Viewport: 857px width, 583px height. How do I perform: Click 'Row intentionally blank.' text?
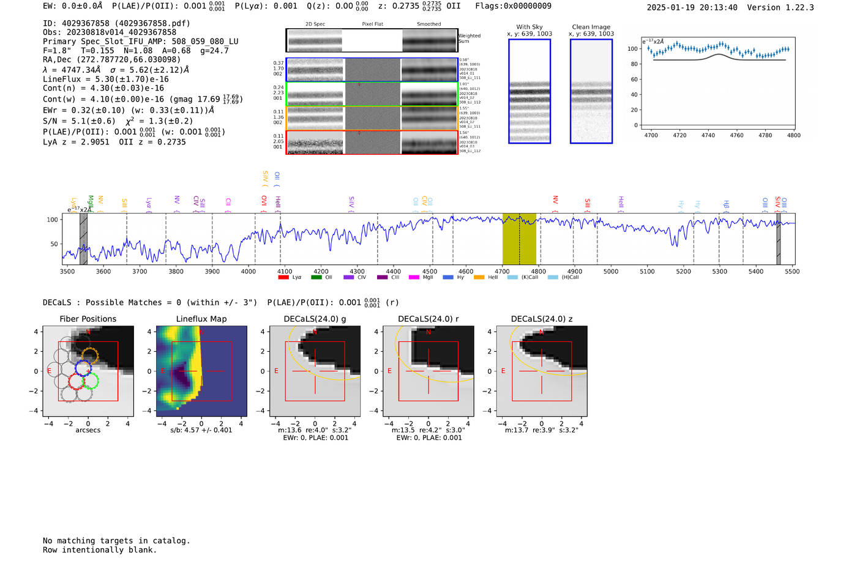point(100,550)
